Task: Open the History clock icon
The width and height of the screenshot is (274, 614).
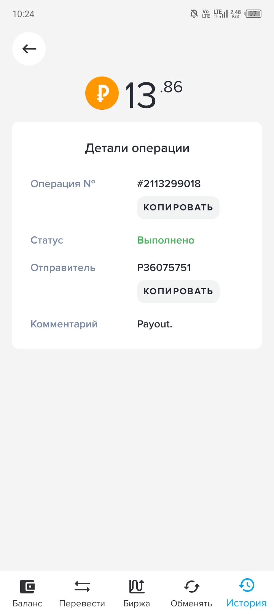Action: [247, 585]
